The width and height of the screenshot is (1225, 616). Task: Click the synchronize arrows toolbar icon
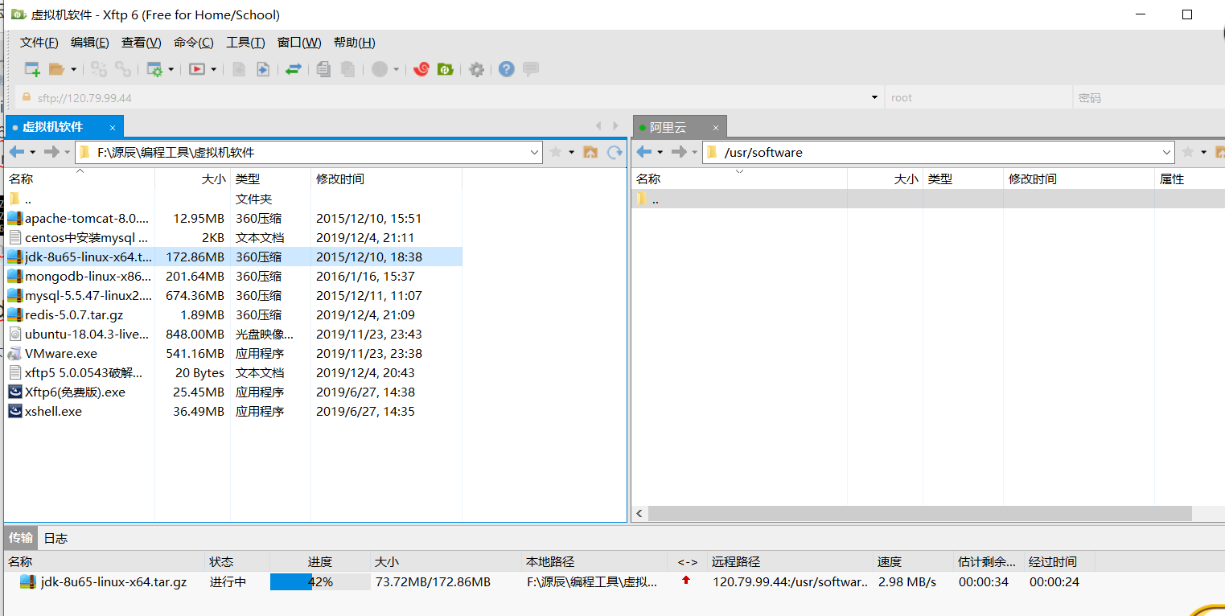coord(294,69)
